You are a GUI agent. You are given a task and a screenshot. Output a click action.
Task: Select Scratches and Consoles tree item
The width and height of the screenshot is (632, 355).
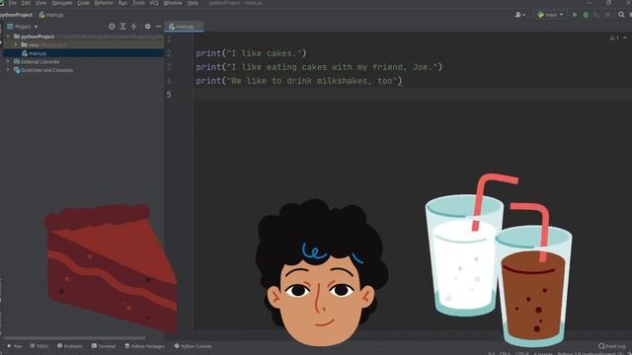(x=46, y=70)
